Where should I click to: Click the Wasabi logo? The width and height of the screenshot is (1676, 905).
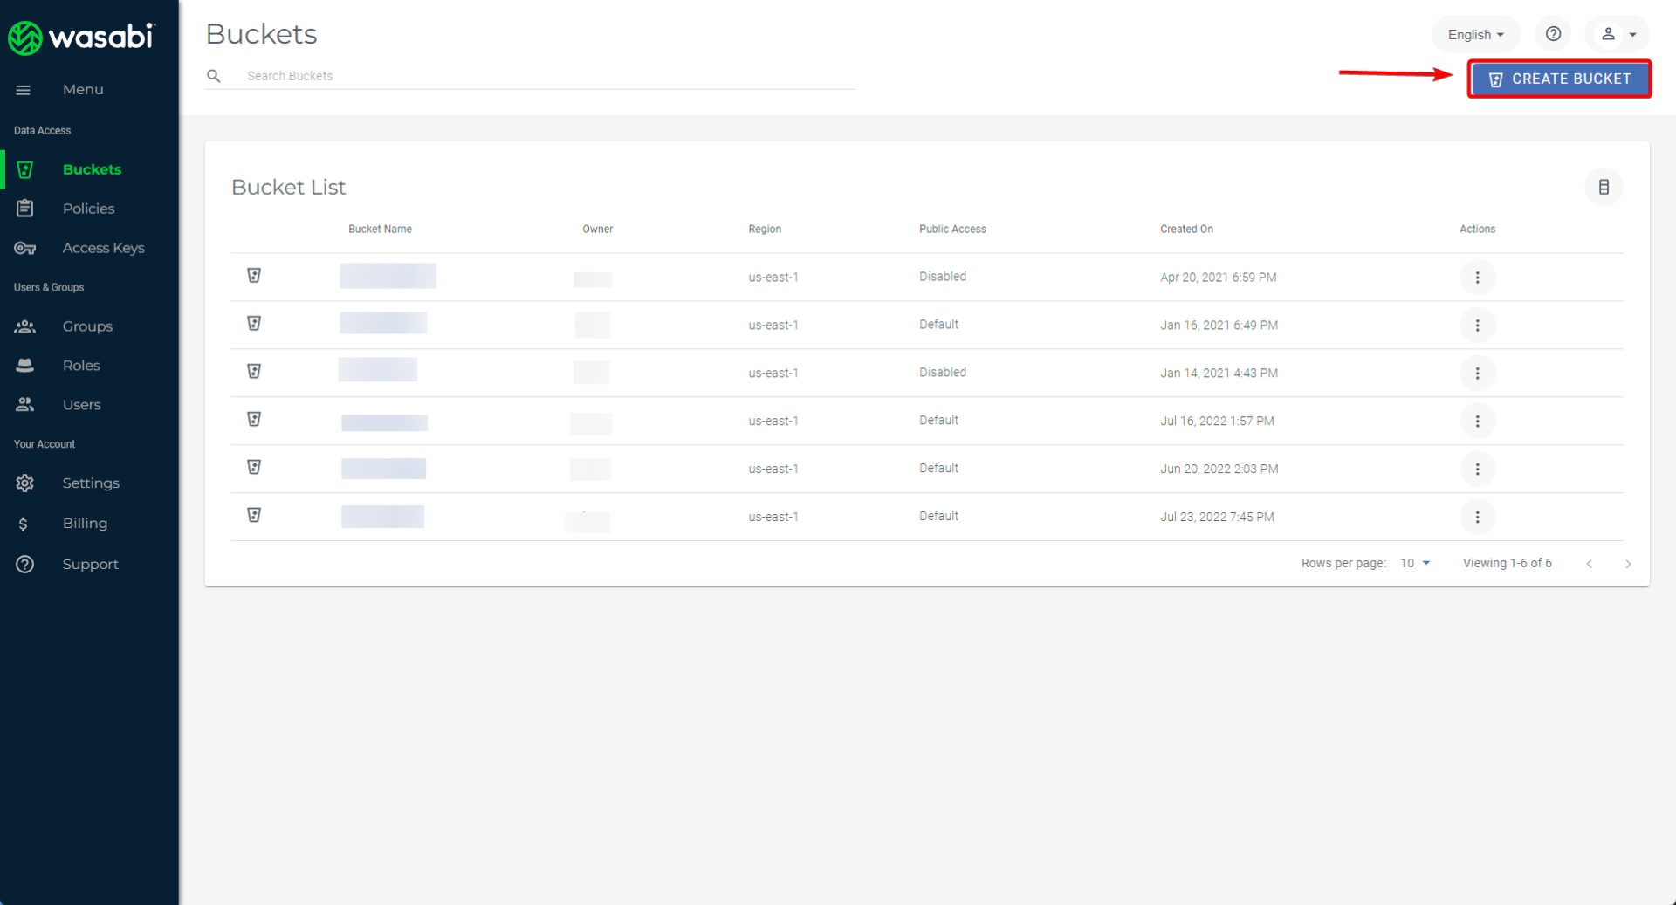tap(81, 37)
